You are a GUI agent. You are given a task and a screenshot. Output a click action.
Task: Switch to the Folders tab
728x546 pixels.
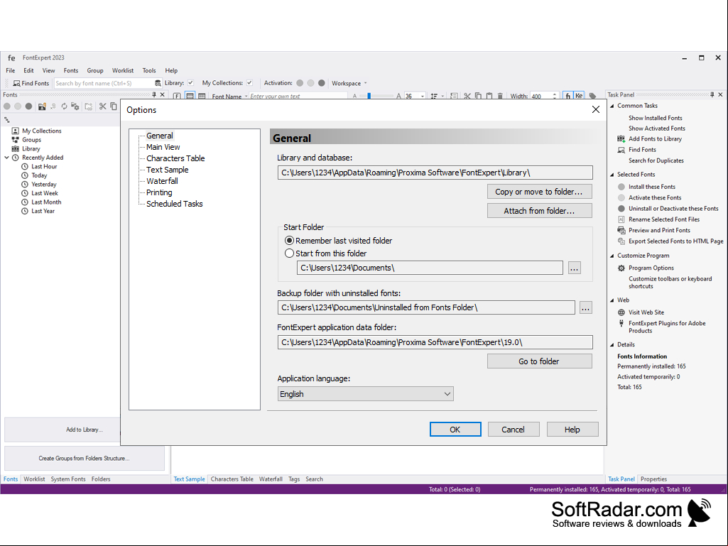(x=101, y=479)
